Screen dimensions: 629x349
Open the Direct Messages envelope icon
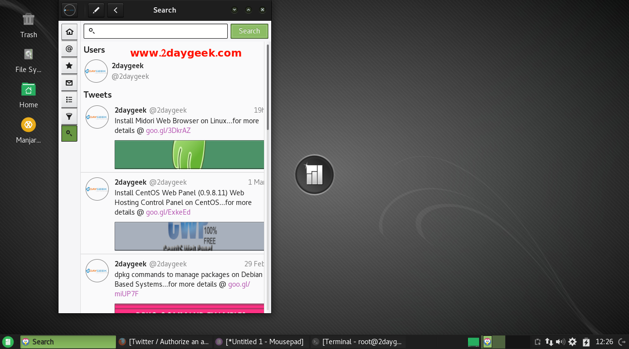tap(69, 83)
